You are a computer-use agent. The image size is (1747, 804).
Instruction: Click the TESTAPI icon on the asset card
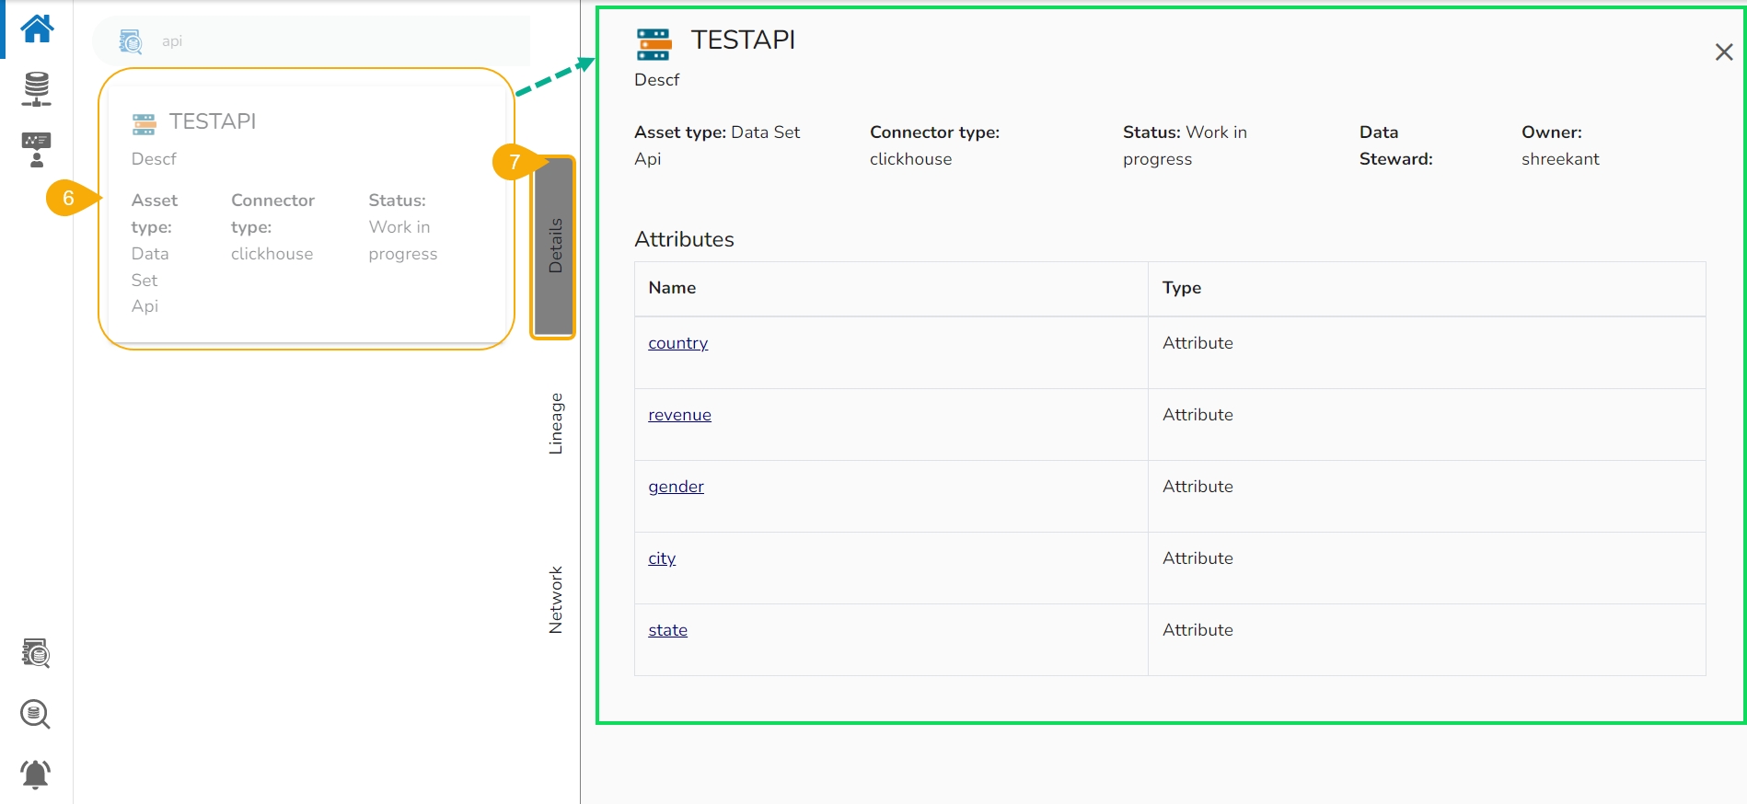[x=144, y=123]
